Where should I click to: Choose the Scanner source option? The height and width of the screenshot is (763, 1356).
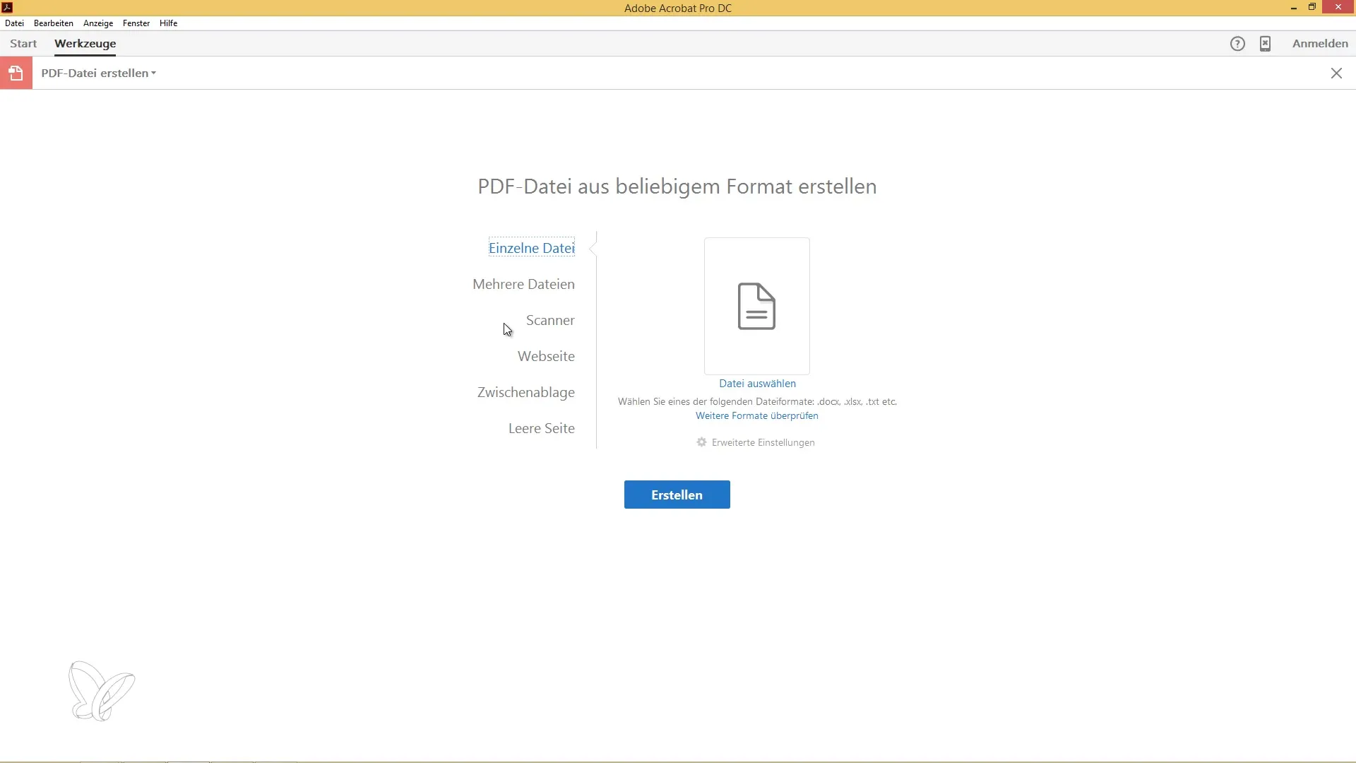coord(550,320)
